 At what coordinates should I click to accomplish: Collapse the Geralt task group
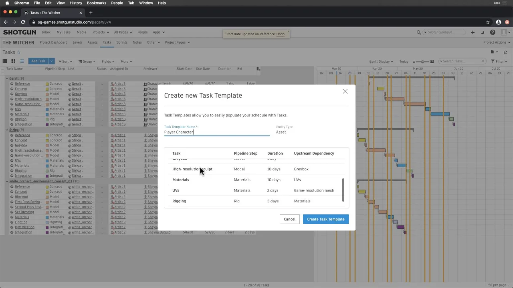click(x=7, y=78)
